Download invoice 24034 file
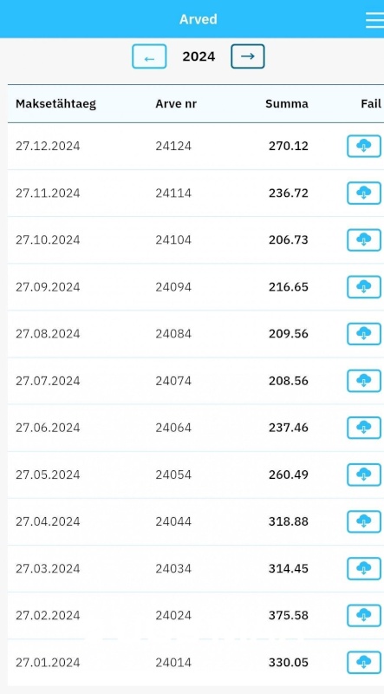This screenshot has width=384, height=694. click(364, 568)
